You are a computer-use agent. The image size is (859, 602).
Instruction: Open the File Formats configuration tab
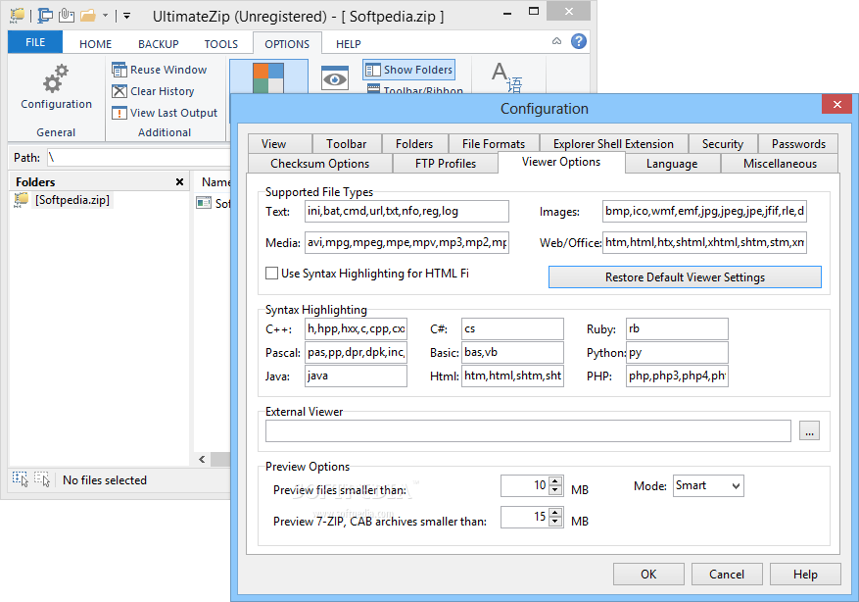493,144
